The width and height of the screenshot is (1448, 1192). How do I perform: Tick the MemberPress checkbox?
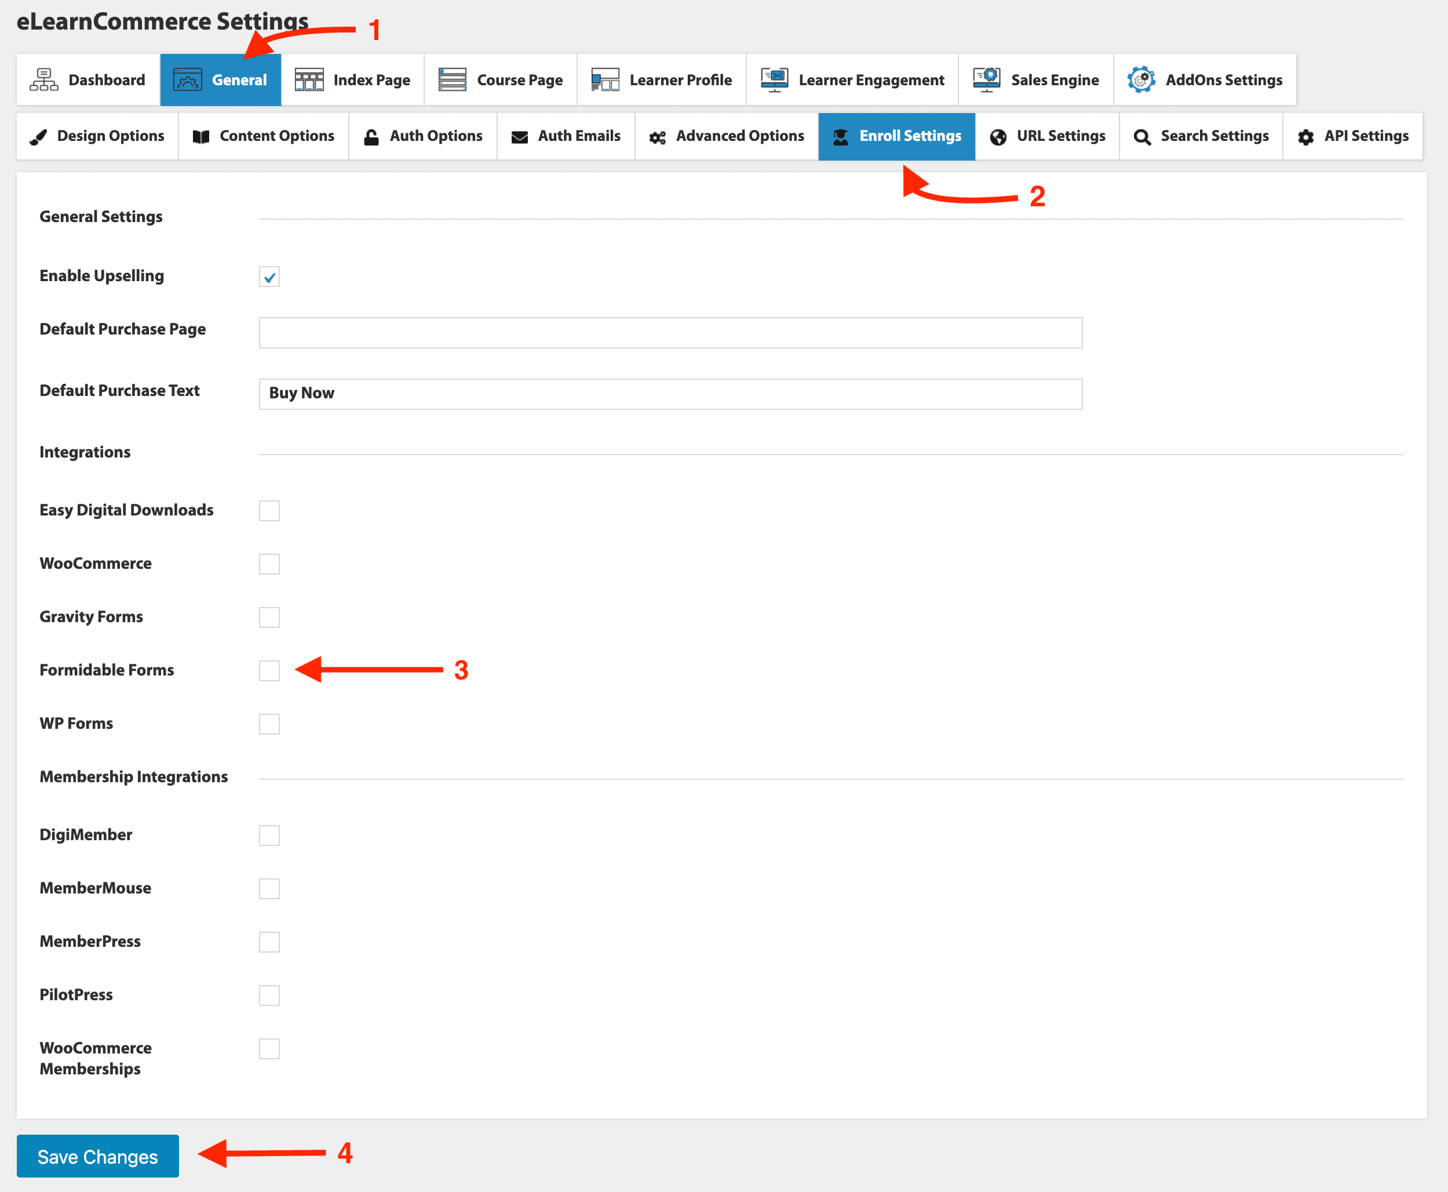click(x=269, y=942)
